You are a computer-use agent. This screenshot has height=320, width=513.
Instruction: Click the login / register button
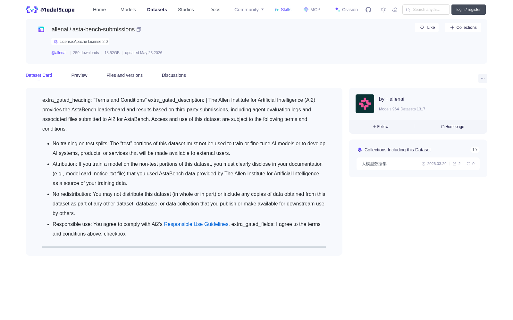pyautogui.click(x=468, y=10)
